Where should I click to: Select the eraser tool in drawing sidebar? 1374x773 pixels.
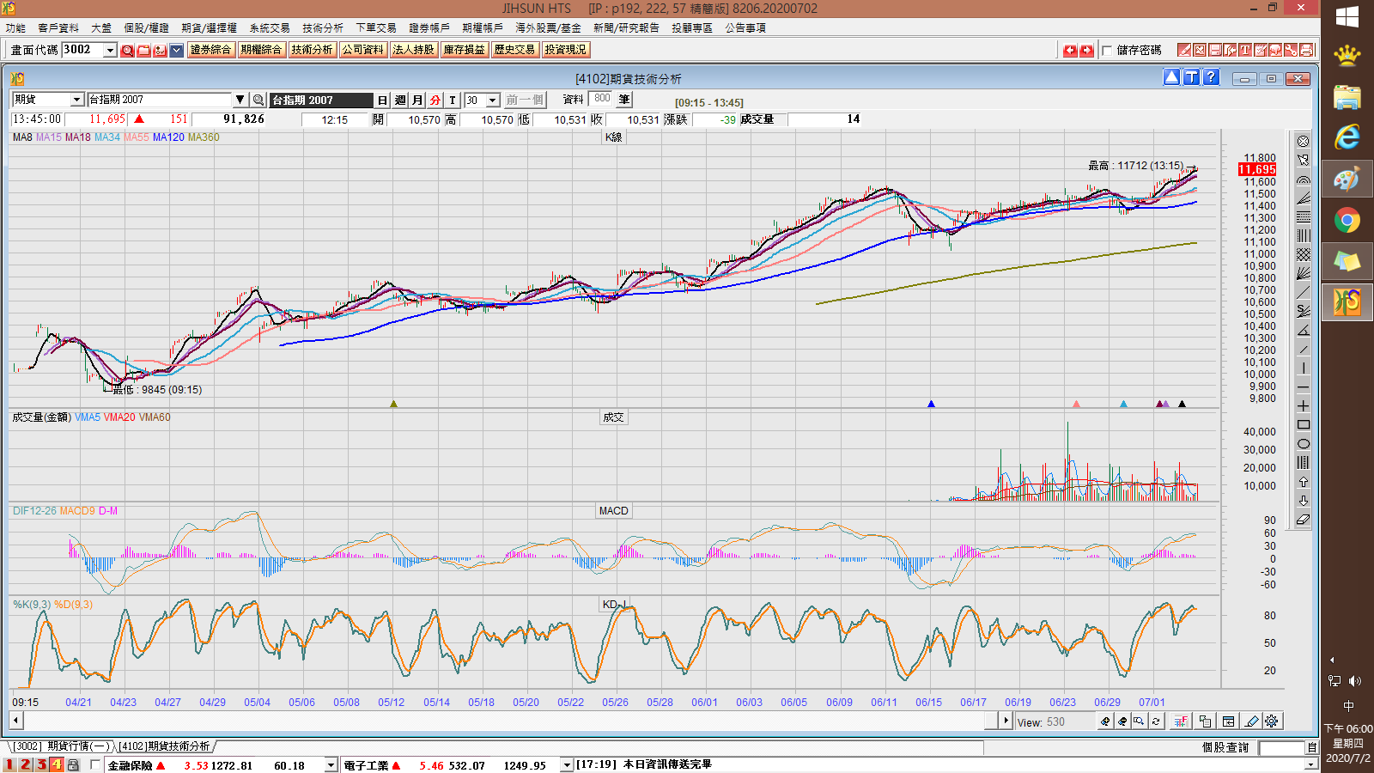(x=1304, y=520)
